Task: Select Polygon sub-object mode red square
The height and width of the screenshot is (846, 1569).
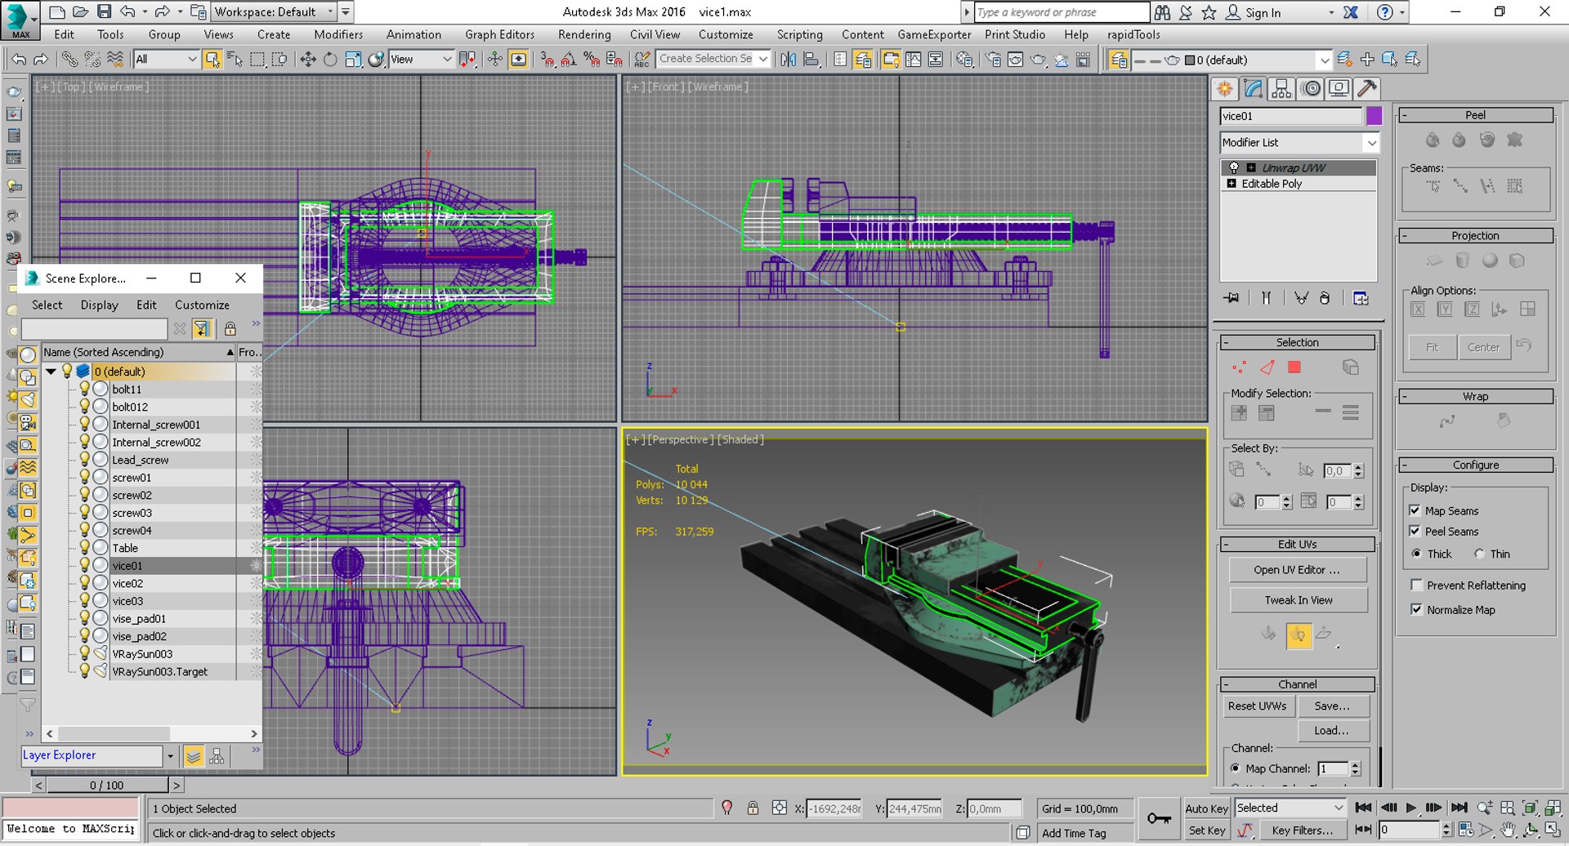Action: 1294,367
